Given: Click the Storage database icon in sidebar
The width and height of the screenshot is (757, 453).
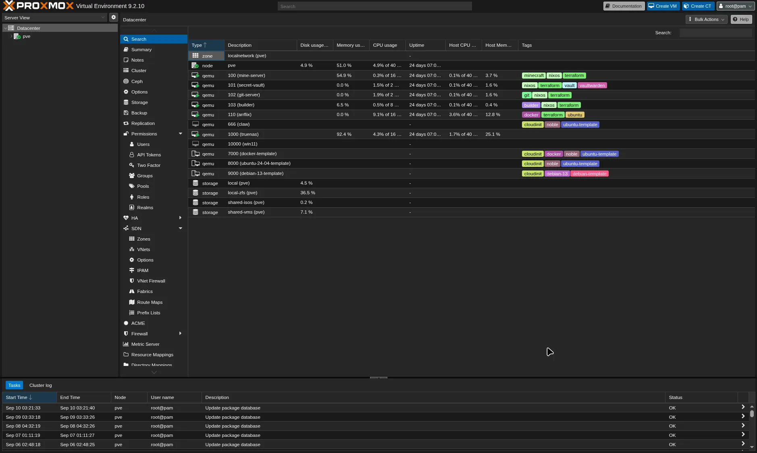Looking at the screenshot, I should [126, 102].
